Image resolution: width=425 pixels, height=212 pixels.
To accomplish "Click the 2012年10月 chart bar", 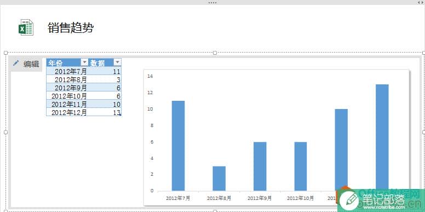I will pyautogui.click(x=301, y=166).
